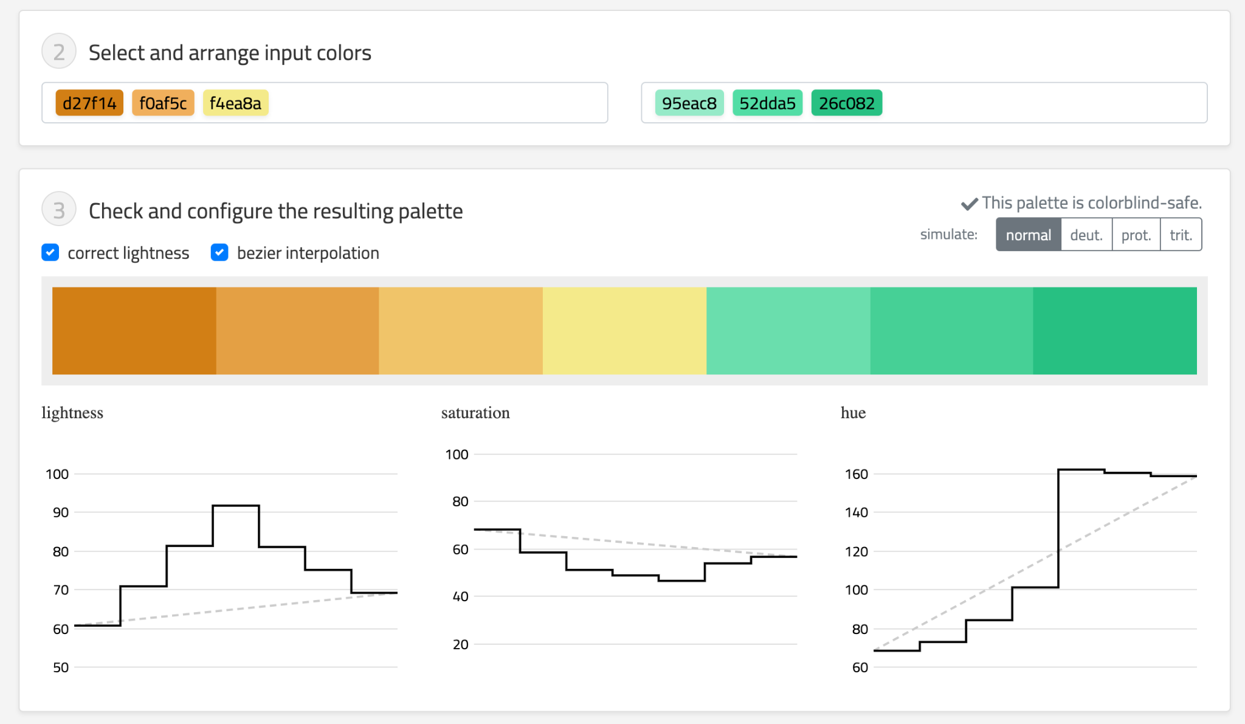Click the f4ea8a input color chip

coord(235,103)
